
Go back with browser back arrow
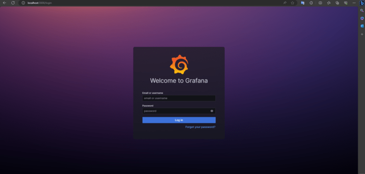coord(4,3)
